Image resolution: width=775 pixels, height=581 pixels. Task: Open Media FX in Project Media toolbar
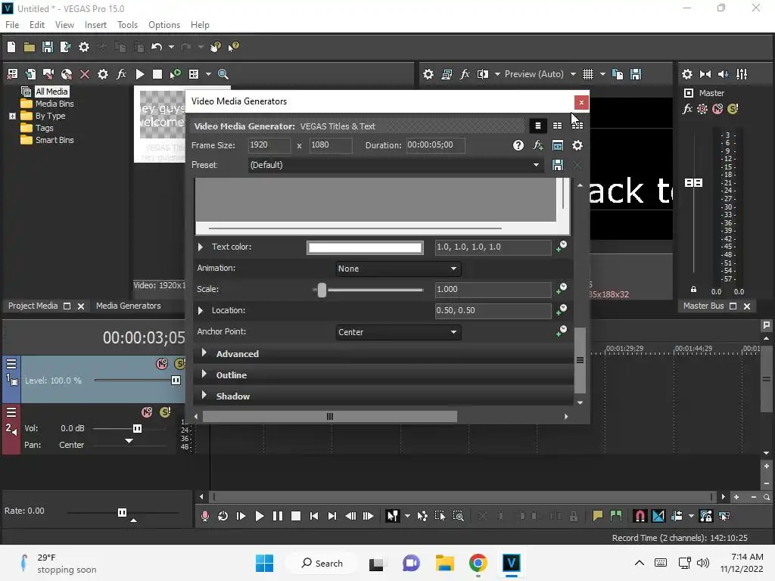(121, 74)
